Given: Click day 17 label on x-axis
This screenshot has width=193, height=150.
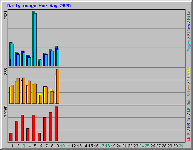Looking at the screenshot, I should pyautogui.click(x=102, y=146).
